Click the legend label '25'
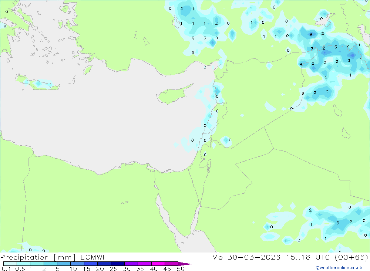This screenshot has width=370, height=271. click(x=113, y=269)
